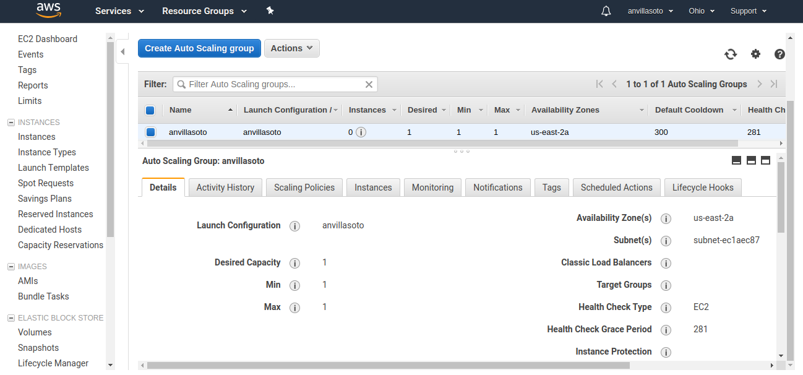The width and height of the screenshot is (803, 375).
Task: Toggle checkbox for anvillasoto row
Action: (150, 132)
